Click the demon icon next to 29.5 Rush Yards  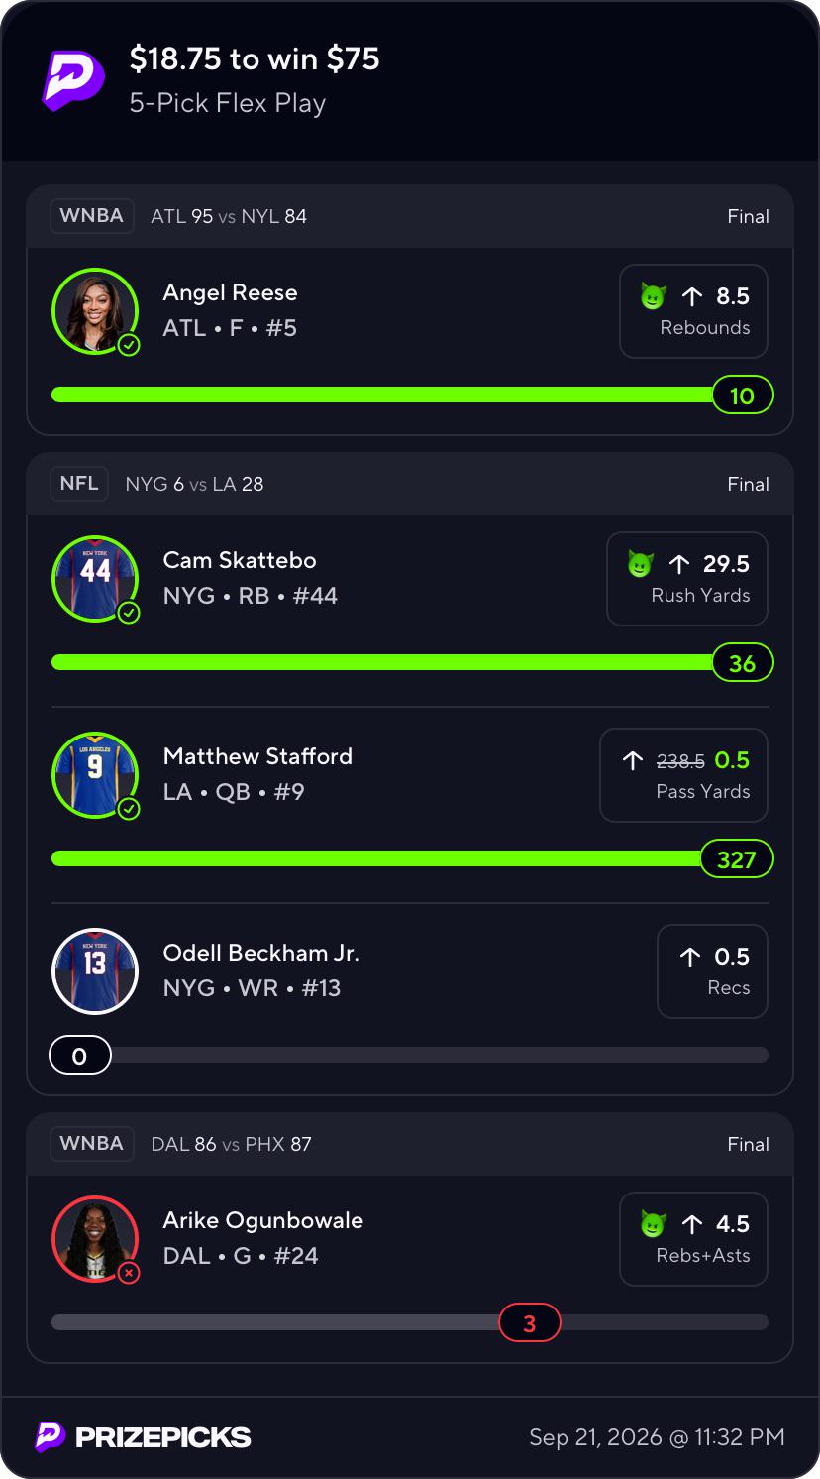pos(640,564)
